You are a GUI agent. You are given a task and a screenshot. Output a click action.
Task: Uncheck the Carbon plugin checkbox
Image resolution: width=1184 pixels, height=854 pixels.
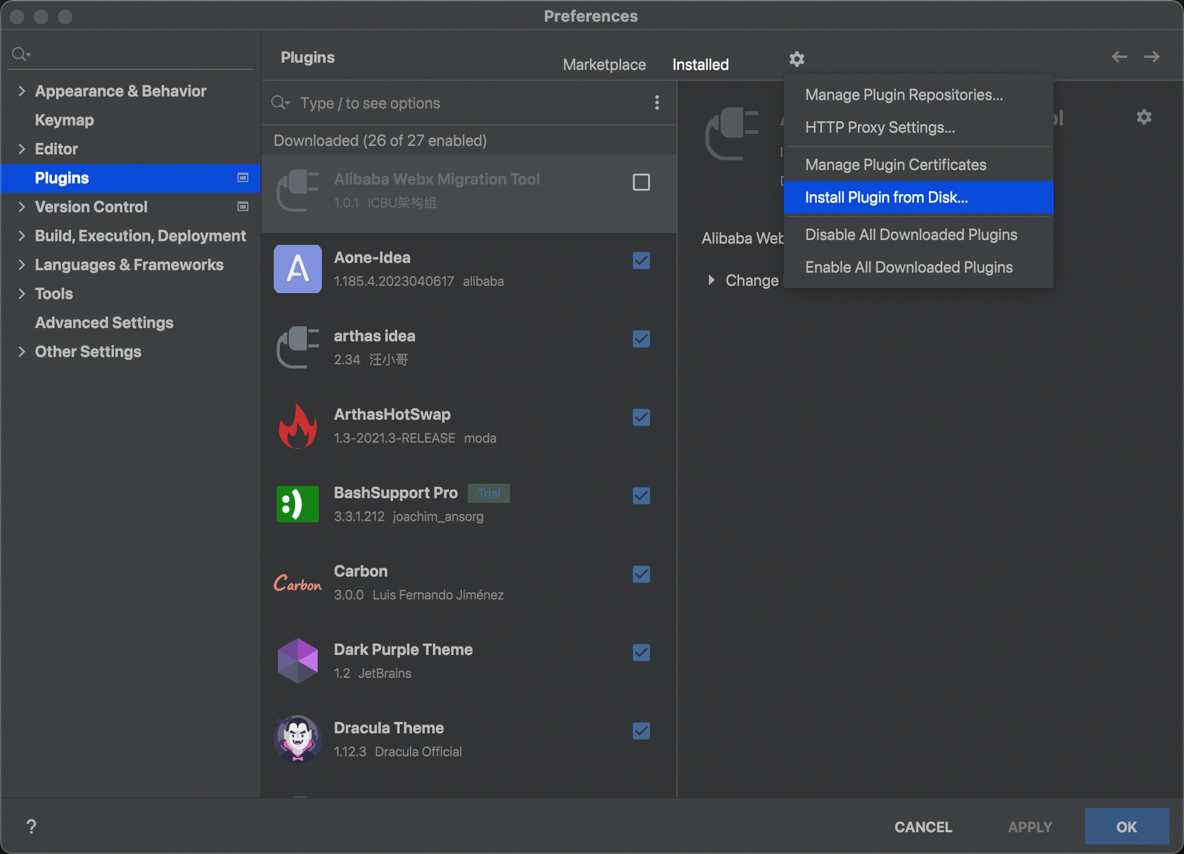click(641, 574)
